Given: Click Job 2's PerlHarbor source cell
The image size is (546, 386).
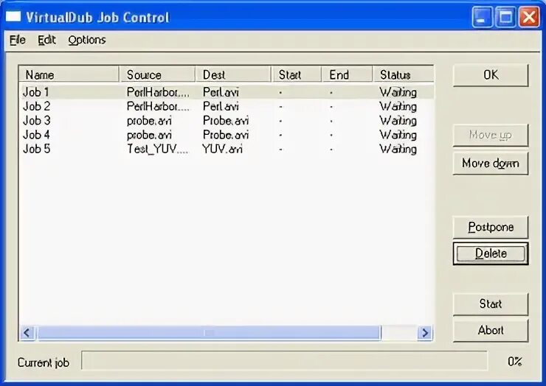Looking at the screenshot, I should pyautogui.click(x=158, y=106).
